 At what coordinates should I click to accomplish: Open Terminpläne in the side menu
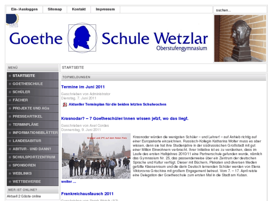click(33, 125)
